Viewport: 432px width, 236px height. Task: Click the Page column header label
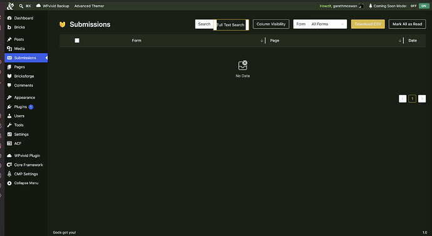(x=274, y=41)
